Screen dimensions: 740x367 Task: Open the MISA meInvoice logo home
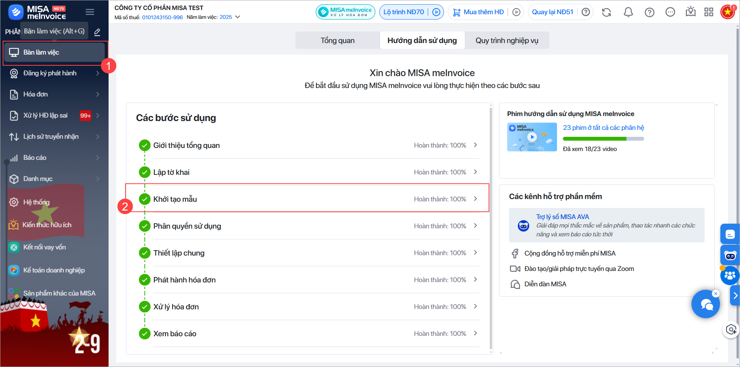37,12
